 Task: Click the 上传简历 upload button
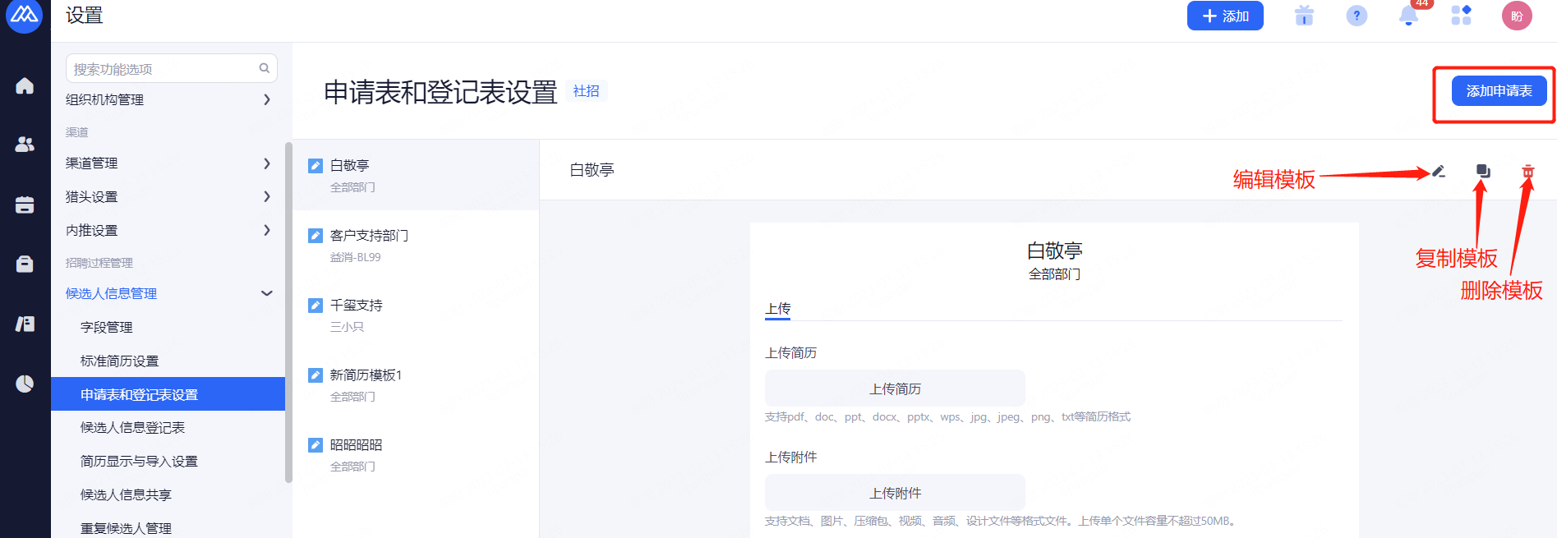click(x=894, y=389)
